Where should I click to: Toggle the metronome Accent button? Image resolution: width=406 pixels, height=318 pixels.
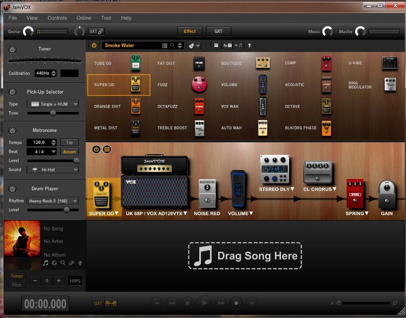tap(69, 152)
